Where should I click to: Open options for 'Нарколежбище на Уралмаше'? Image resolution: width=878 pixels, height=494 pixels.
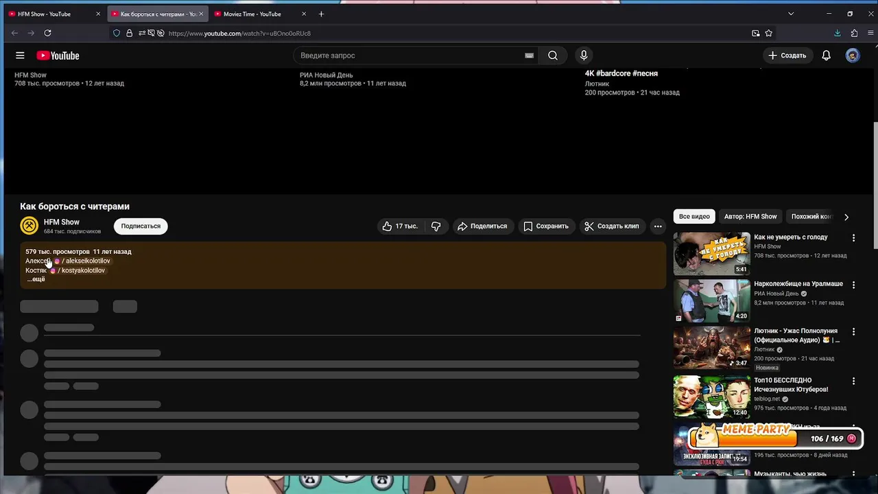click(853, 285)
